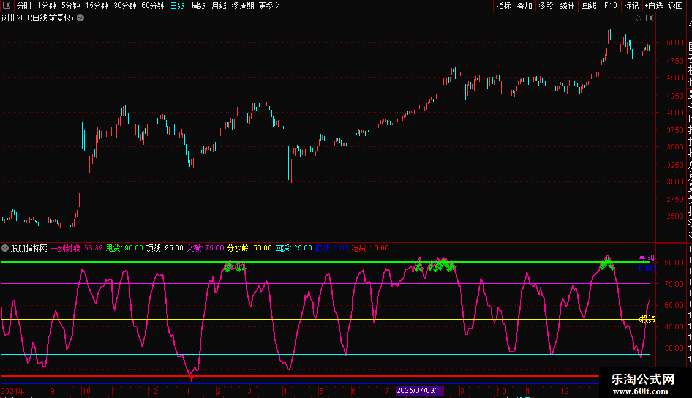The image size is (692, 398).
Task: Click the 回踩: 25.00 label
Action: click(293, 248)
